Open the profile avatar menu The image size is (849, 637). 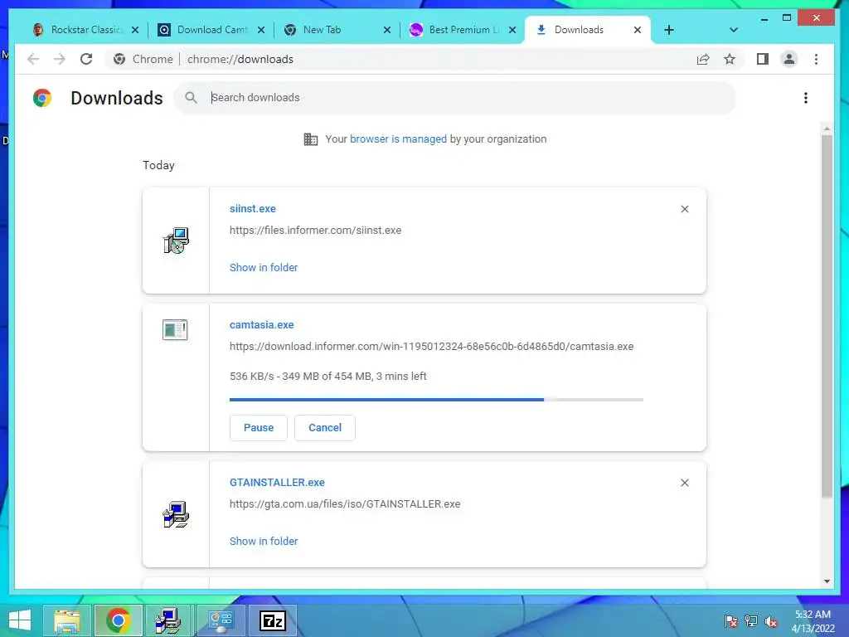click(x=789, y=59)
